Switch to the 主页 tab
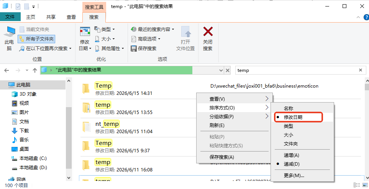369x189 pixels. [31, 17]
